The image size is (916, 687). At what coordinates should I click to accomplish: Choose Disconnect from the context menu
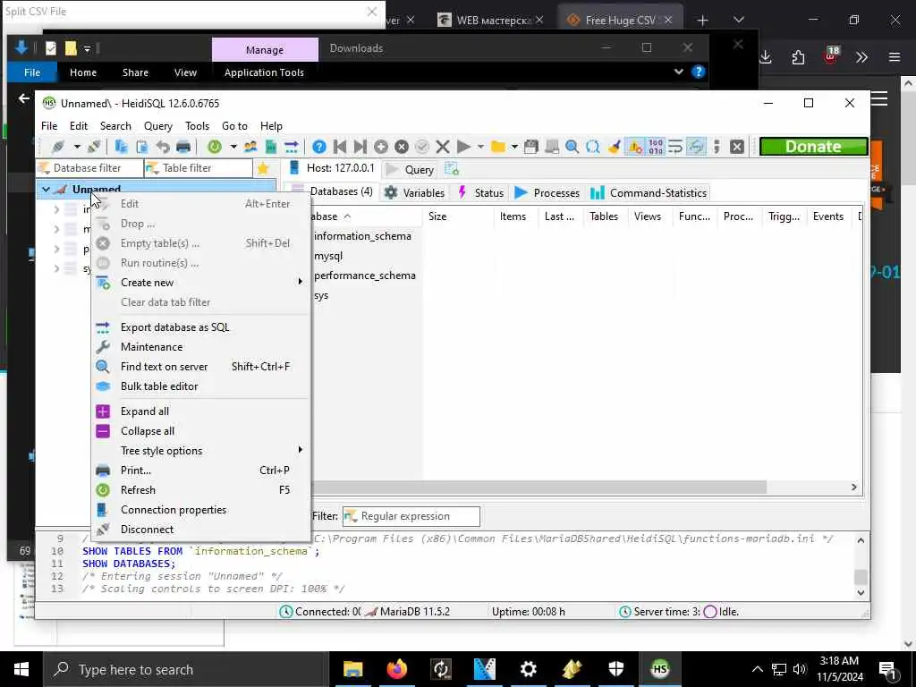202,530
